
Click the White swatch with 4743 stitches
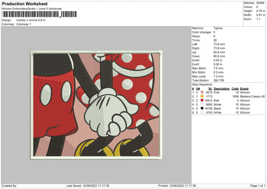202,112
